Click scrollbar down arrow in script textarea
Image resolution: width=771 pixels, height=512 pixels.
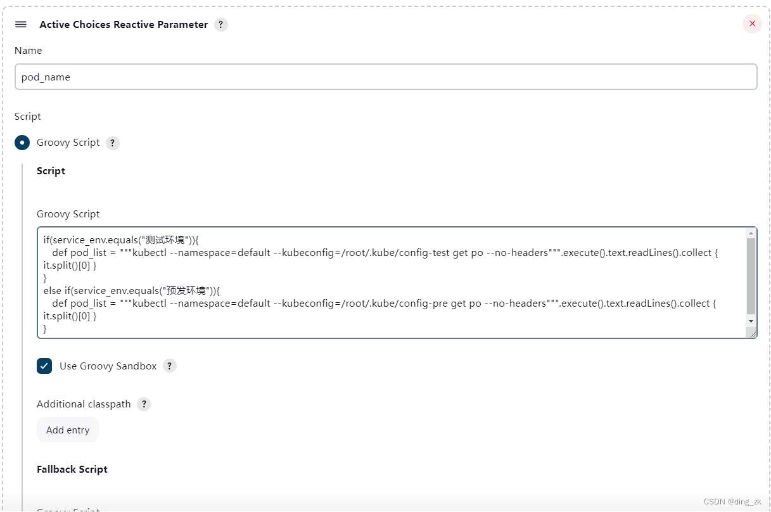(x=751, y=321)
